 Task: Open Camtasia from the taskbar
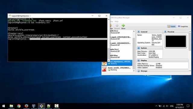pos(56,106)
